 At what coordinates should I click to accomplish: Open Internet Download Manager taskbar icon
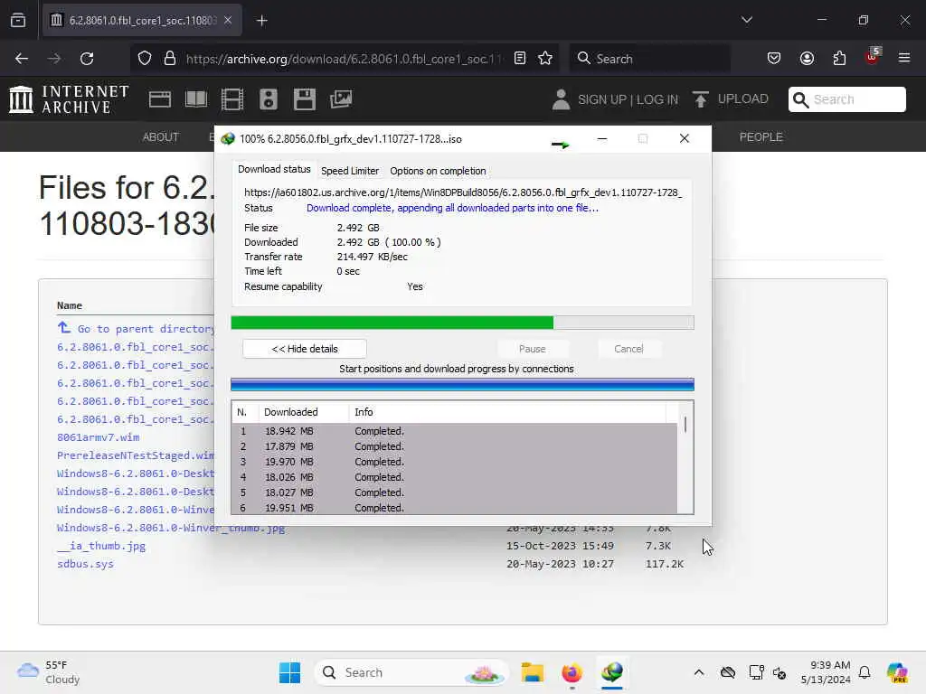(612, 672)
